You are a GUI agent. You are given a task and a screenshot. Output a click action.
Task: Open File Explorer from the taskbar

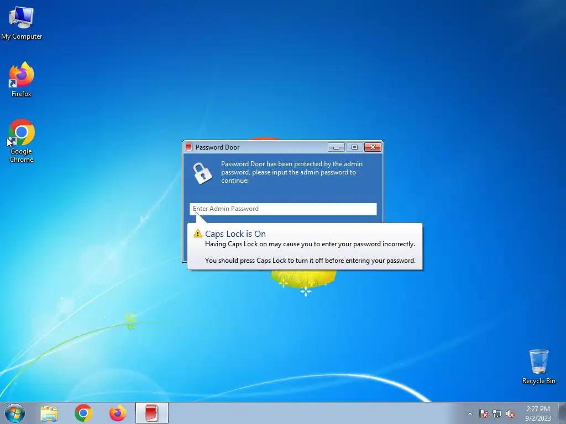point(49,414)
